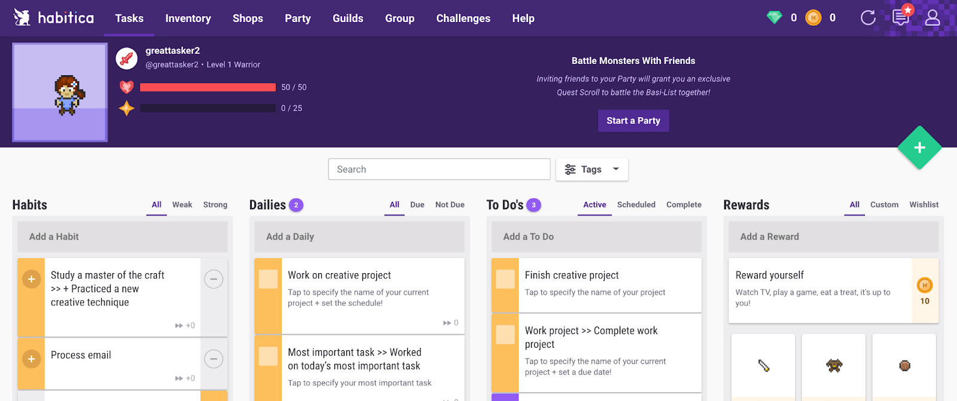The height and width of the screenshot is (401, 957).
Task: Click the Dailies count badge 2
Action: (296, 205)
